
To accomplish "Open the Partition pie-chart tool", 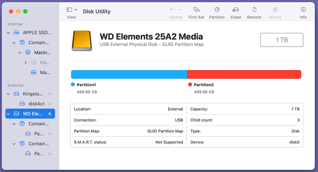I will tap(217, 10).
